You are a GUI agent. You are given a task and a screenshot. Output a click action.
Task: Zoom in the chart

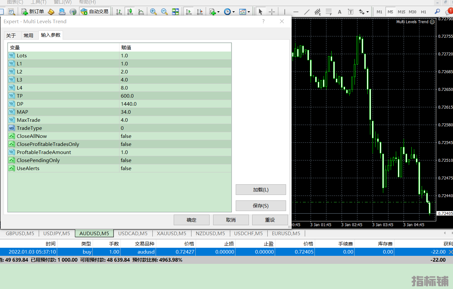[x=153, y=12]
